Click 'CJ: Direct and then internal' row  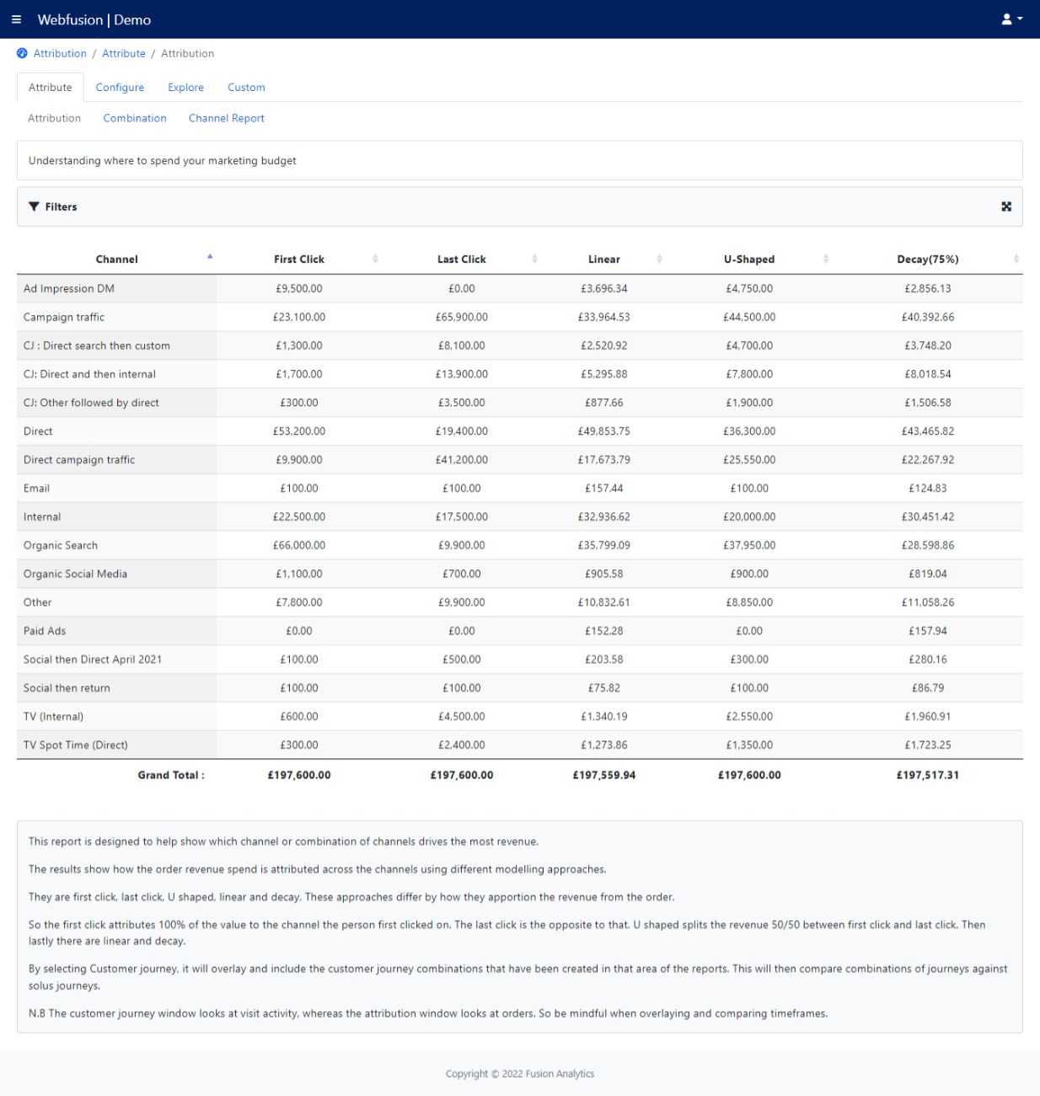(x=520, y=375)
